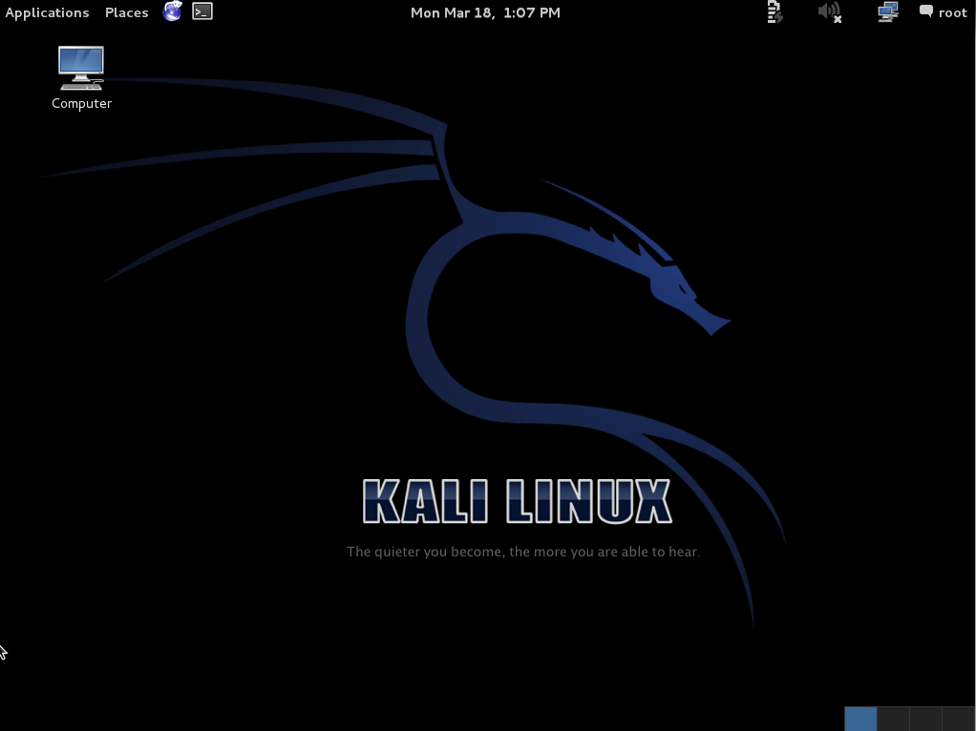Select the active first workspace thumbnail
Viewport: 976px width, 731px height.
859,720
